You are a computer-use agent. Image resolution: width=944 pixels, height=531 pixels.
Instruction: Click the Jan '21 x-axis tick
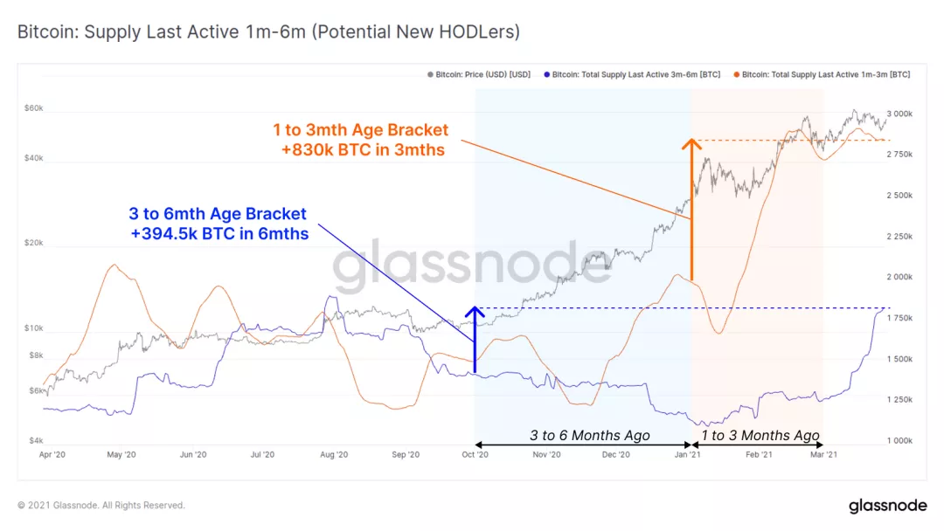pos(688,455)
